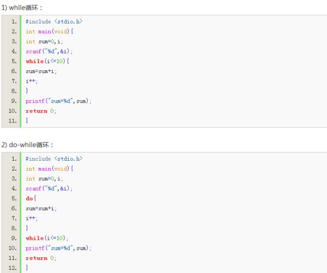The image size is (327, 273).
Task: Click line number 4 in first code block
Action: pos(14,51)
